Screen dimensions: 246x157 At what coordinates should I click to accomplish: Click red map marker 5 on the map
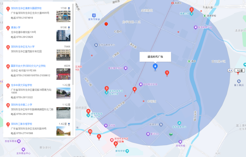click(x=99, y=137)
